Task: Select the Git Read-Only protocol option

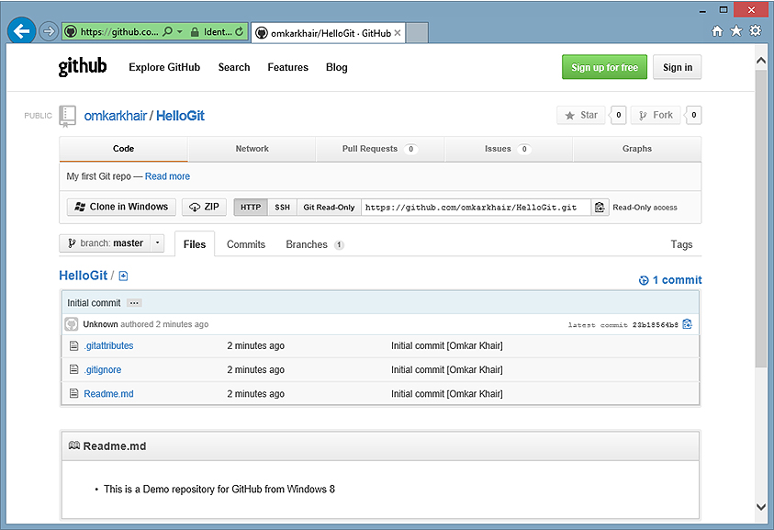Action: pos(329,208)
